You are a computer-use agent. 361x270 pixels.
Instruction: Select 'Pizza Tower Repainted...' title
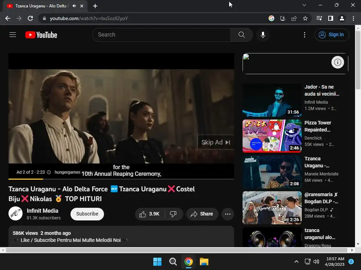(318, 126)
